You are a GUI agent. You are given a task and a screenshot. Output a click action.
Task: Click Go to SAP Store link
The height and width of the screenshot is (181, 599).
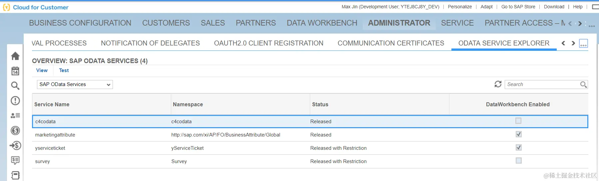pyautogui.click(x=518, y=7)
